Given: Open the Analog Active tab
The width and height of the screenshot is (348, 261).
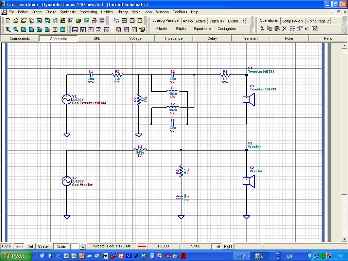Looking at the screenshot, I should [194, 21].
